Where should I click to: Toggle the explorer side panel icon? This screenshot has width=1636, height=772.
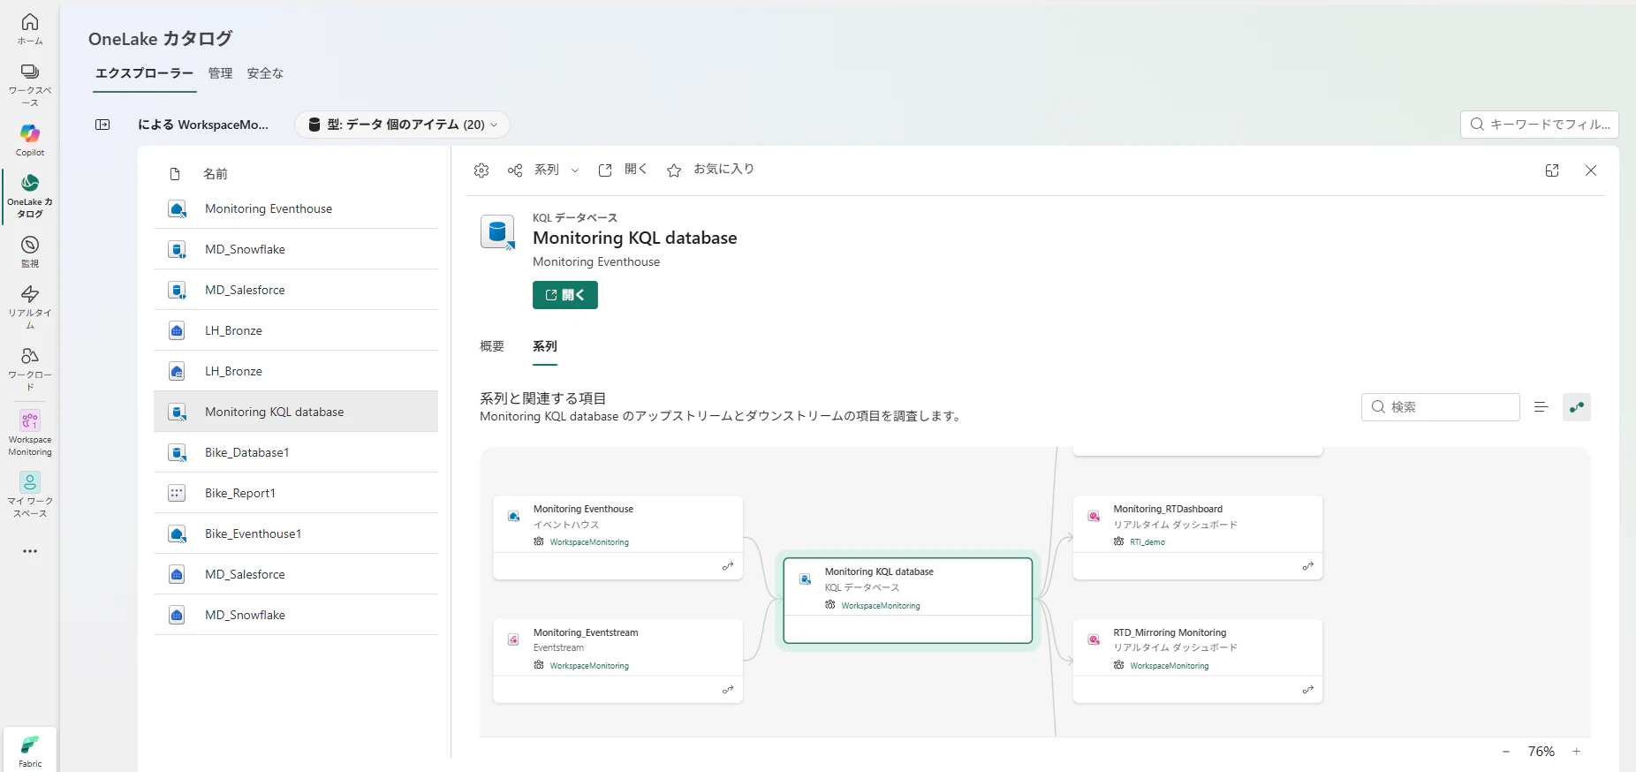tap(102, 125)
